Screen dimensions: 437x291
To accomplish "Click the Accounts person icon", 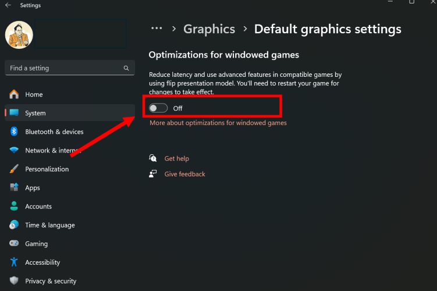I will coord(14,206).
